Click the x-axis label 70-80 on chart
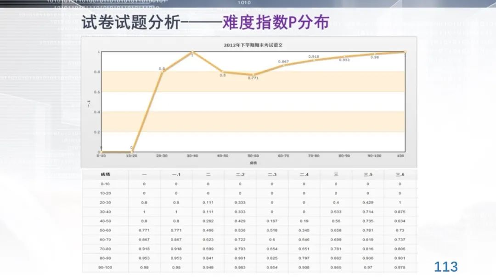Screen dimensions: 496x279 [x=314, y=156]
